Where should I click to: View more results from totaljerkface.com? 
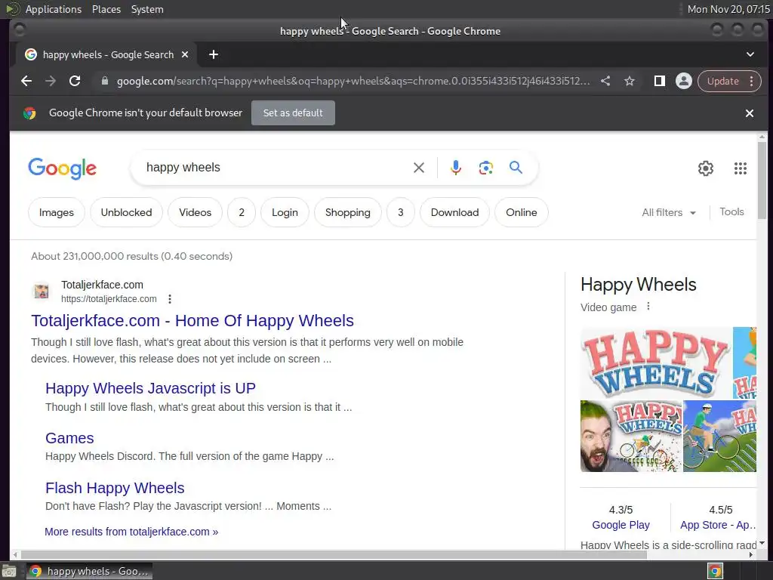131,532
